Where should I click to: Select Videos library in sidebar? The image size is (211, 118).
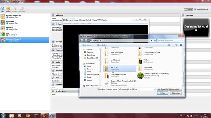click(88, 80)
